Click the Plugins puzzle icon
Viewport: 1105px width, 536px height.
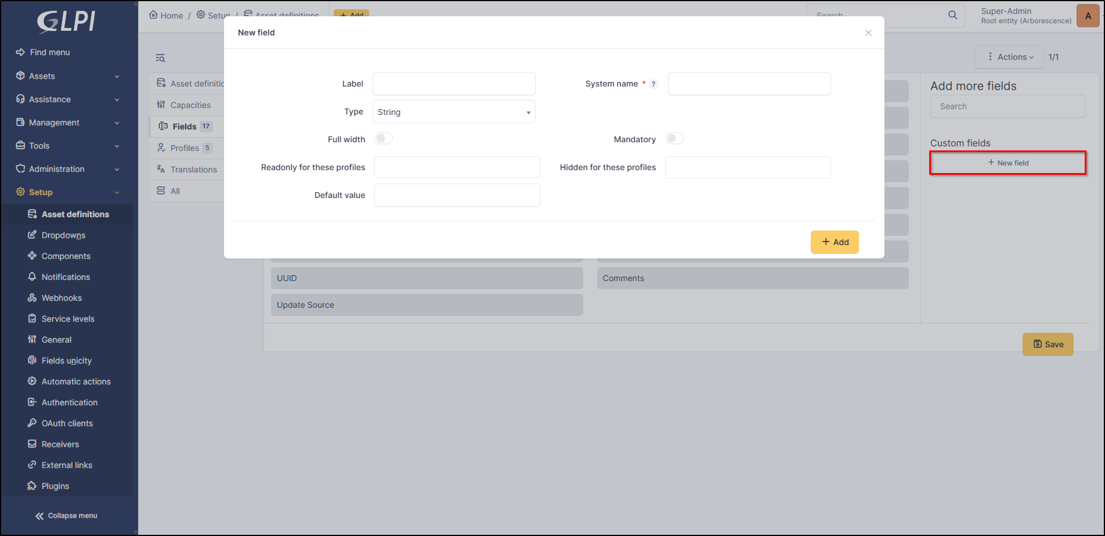tap(32, 486)
